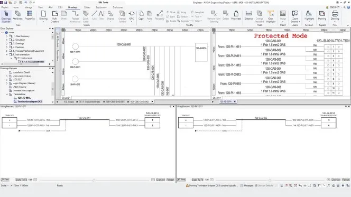Screen dimensions: 351x197
Task: Switch to the 6.2. Loops document tab
Action: [x=69, y=101]
